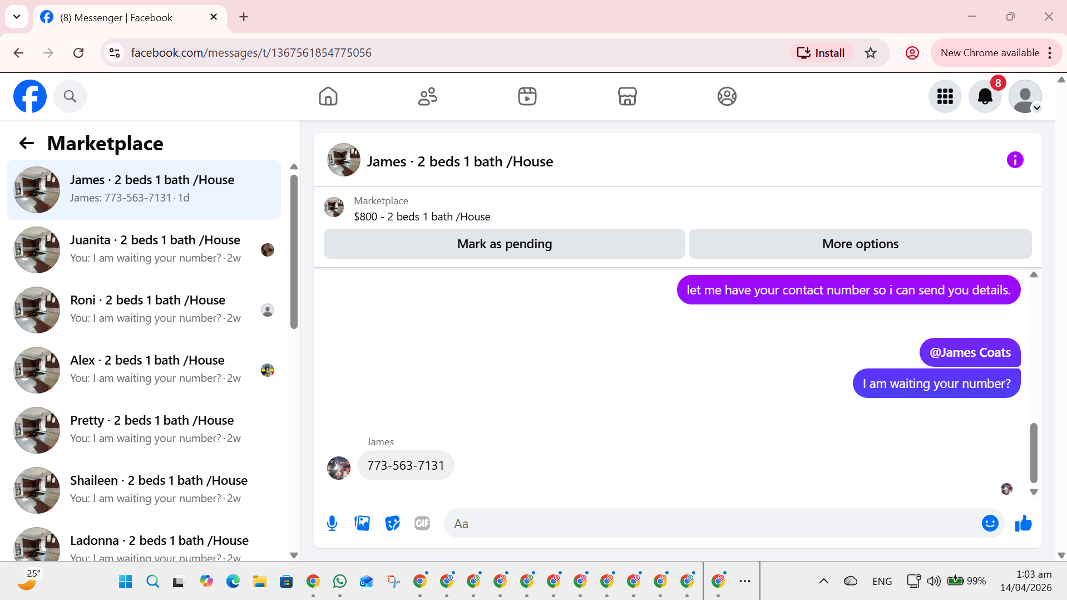
Task: Open James 2 beds conversation
Action: coord(144,189)
